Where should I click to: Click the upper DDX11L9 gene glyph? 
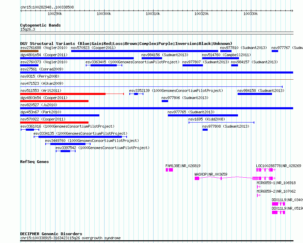coord(278,204)
